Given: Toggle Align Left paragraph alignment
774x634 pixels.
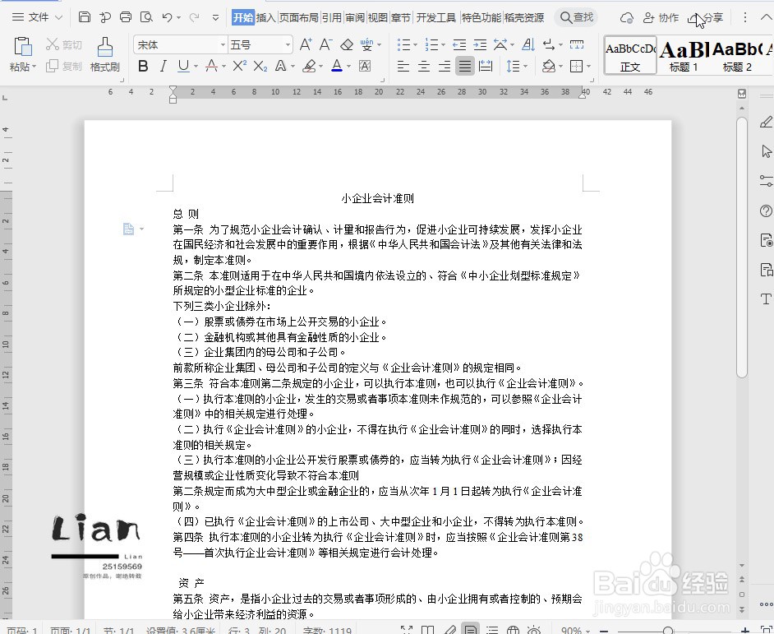Looking at the screenshot, I should pyautogui.click(x=403, y=66).
